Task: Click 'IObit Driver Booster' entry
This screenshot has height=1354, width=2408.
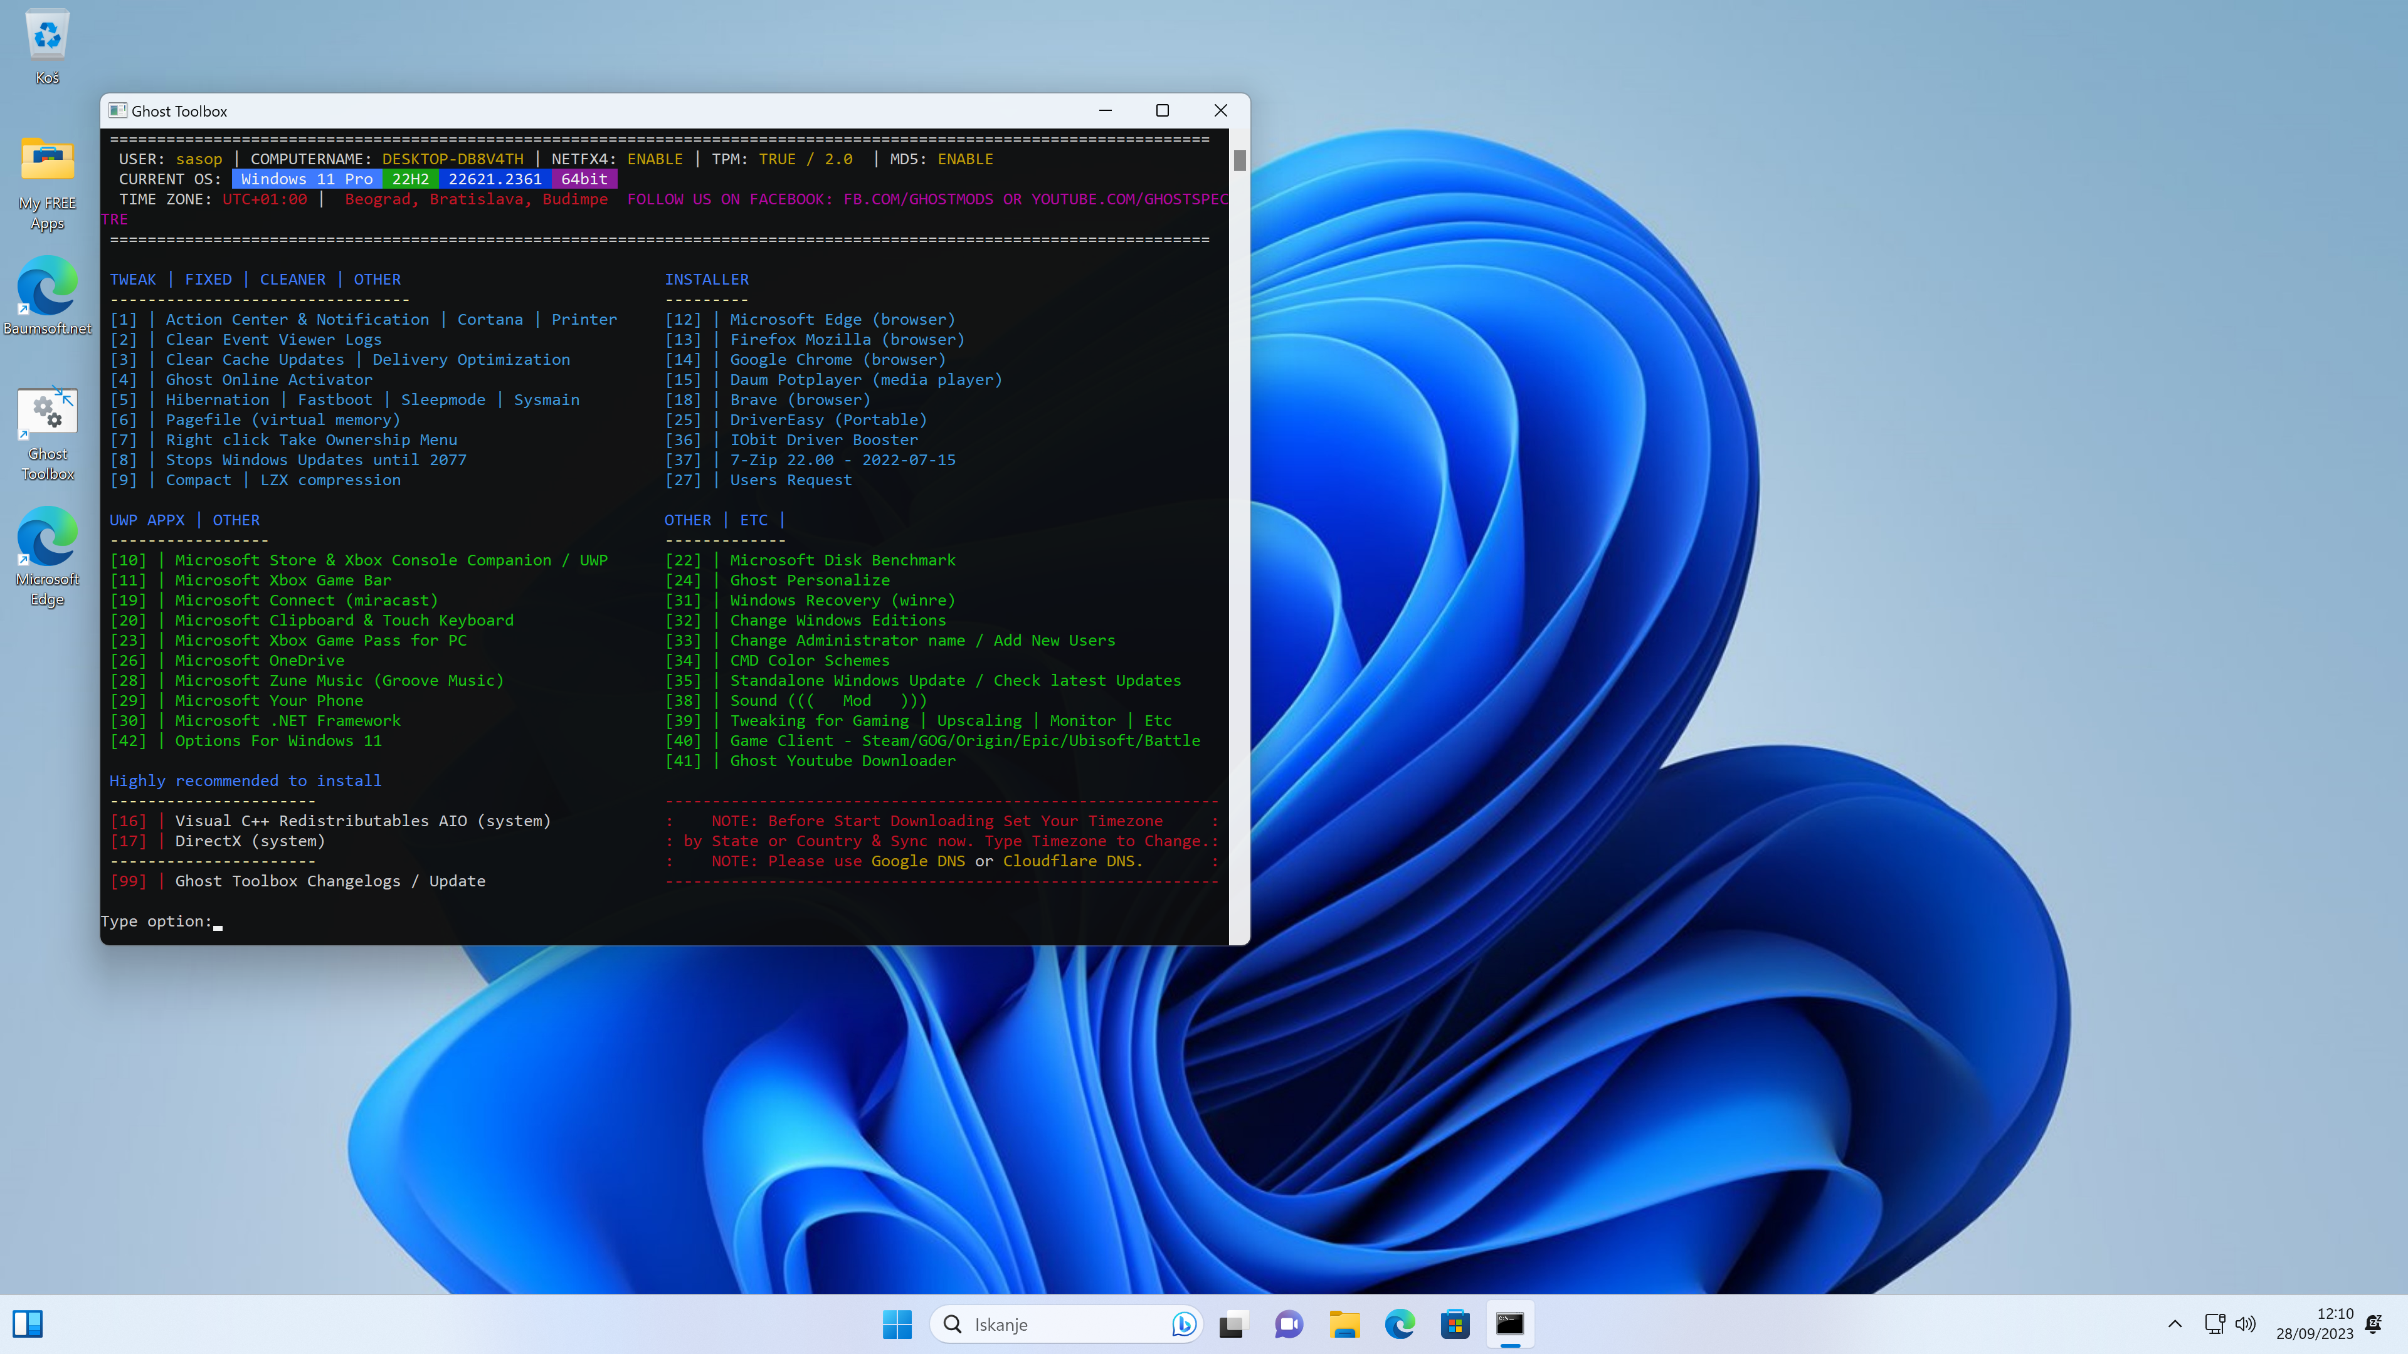Action: 823,440
